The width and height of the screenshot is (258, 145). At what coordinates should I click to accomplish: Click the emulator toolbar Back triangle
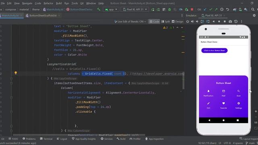(214, 21)
